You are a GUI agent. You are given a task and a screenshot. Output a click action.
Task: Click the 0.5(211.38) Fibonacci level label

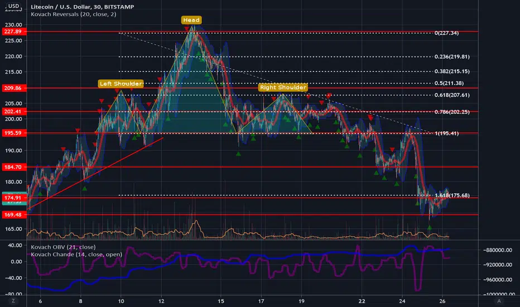[449, 83]
